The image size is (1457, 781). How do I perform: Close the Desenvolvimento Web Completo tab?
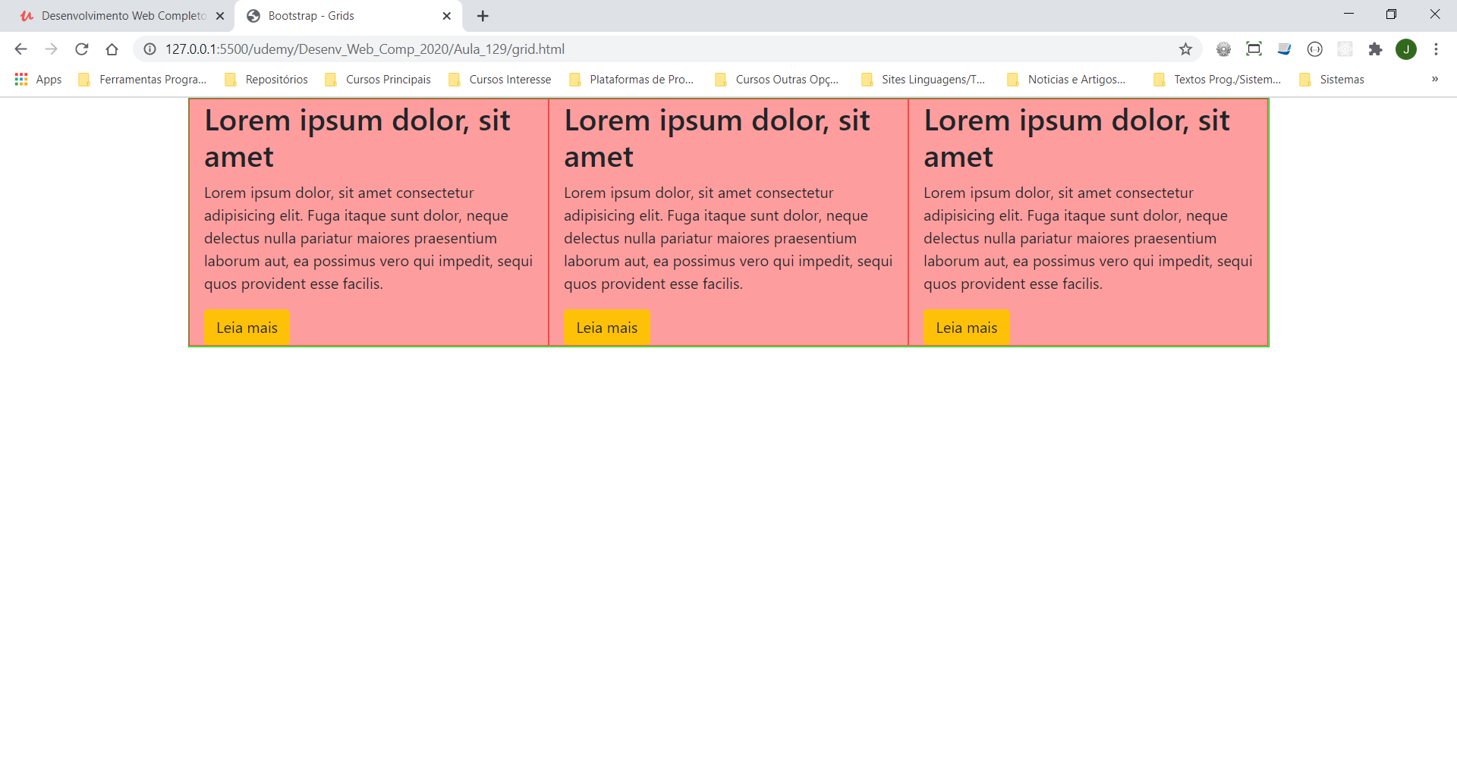pyautogui.click(x=220, y=16)
